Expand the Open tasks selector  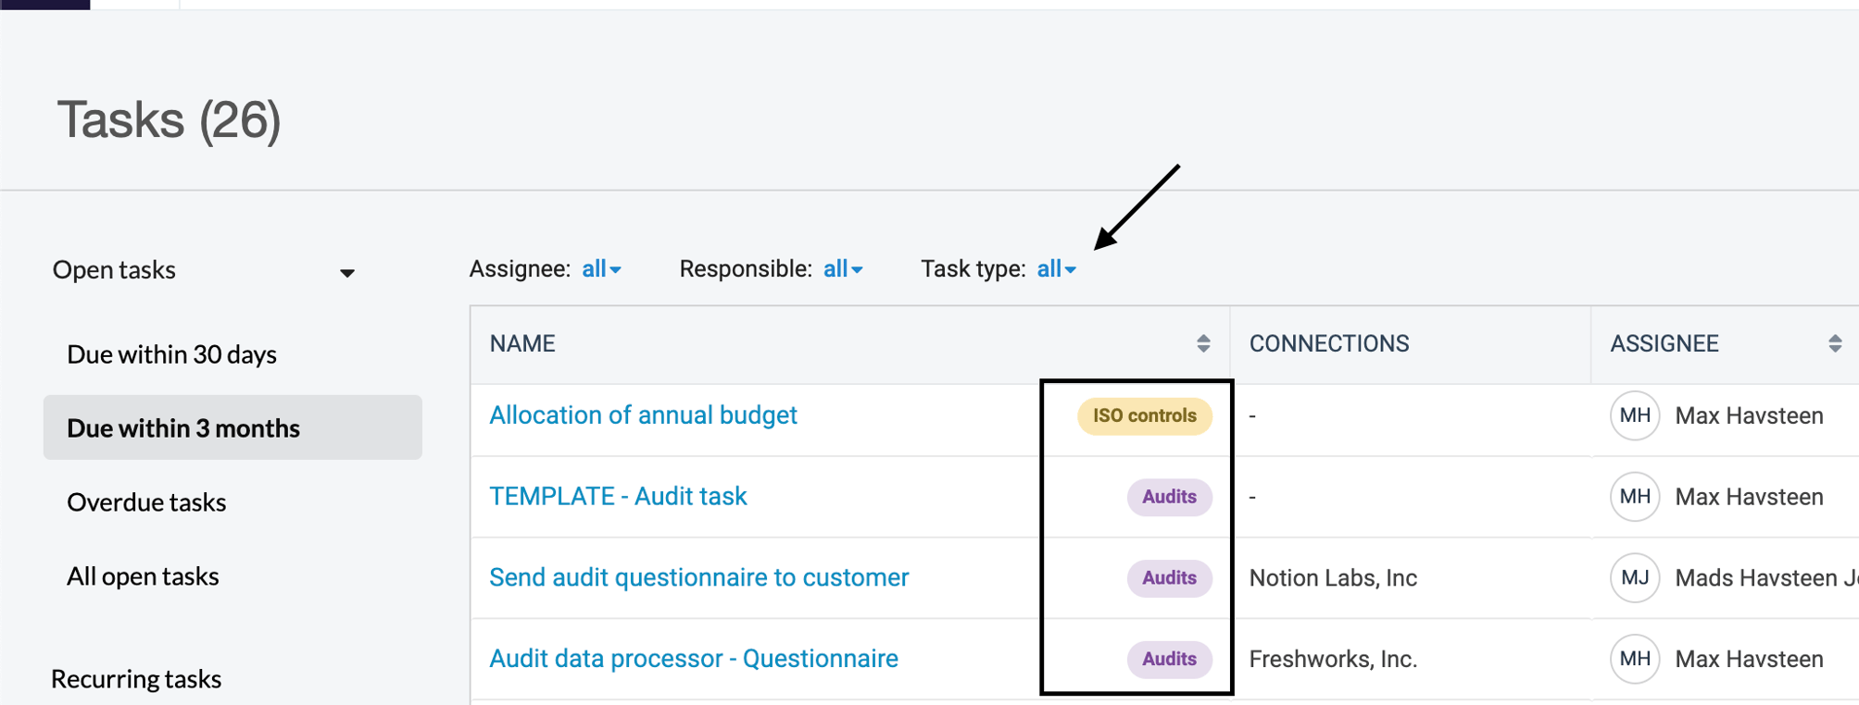coord(346,271)
